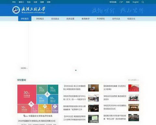Viewport: 156px width, 125px height.
Task: Select the 学校概况 navigation tab
Action: (40, 19)
